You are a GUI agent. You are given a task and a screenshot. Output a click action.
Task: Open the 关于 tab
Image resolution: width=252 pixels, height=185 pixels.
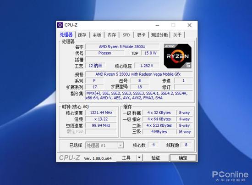[x=177, y=35]
